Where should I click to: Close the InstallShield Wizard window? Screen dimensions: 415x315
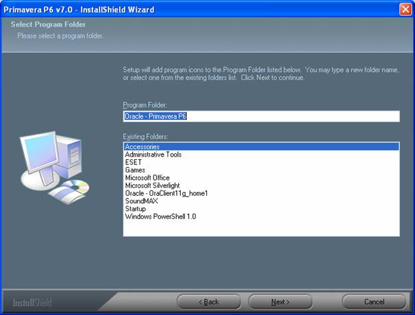click(406, 9)
